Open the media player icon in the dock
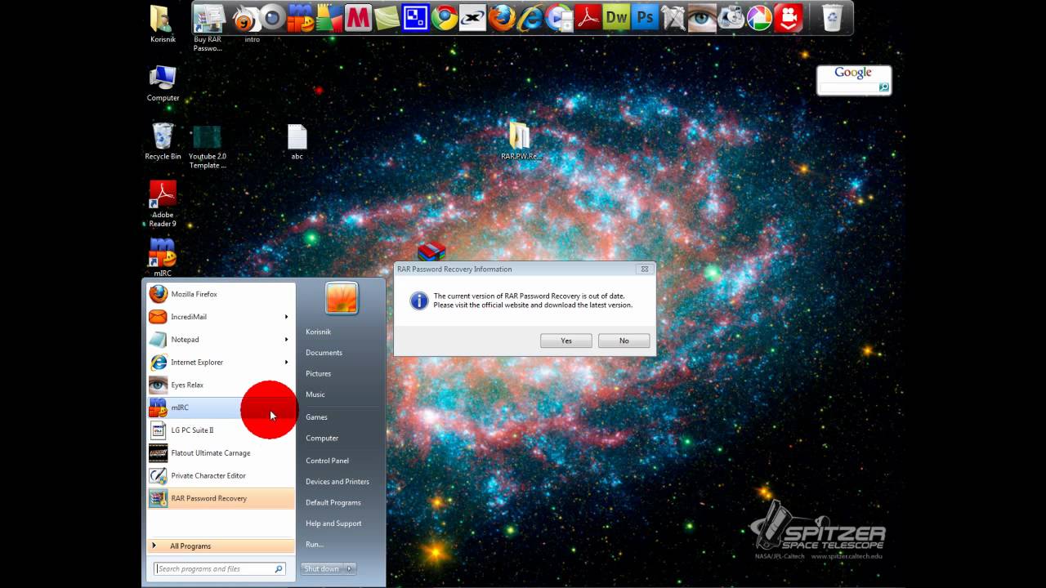The image size is (1046, 588). tap(560, 17)
